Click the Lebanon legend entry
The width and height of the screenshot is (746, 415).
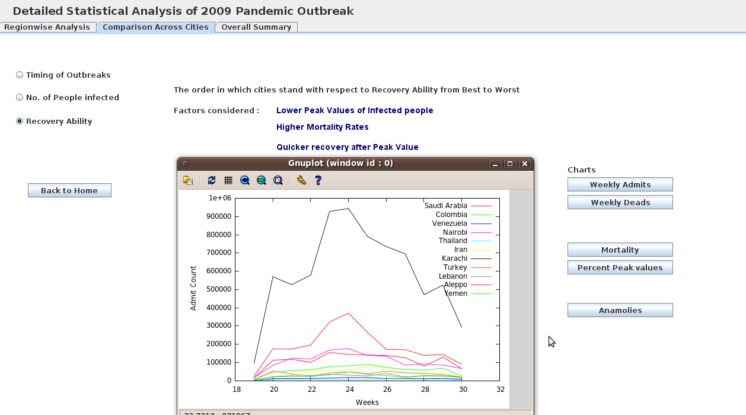click(x=453, y=276)
